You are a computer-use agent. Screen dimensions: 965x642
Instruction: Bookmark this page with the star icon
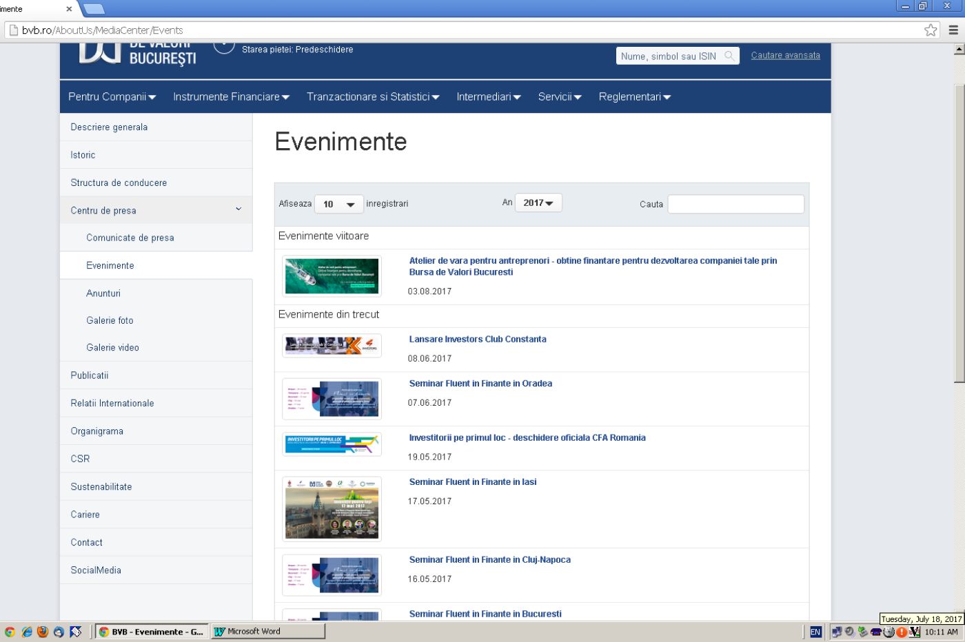(x=931, y=30)
